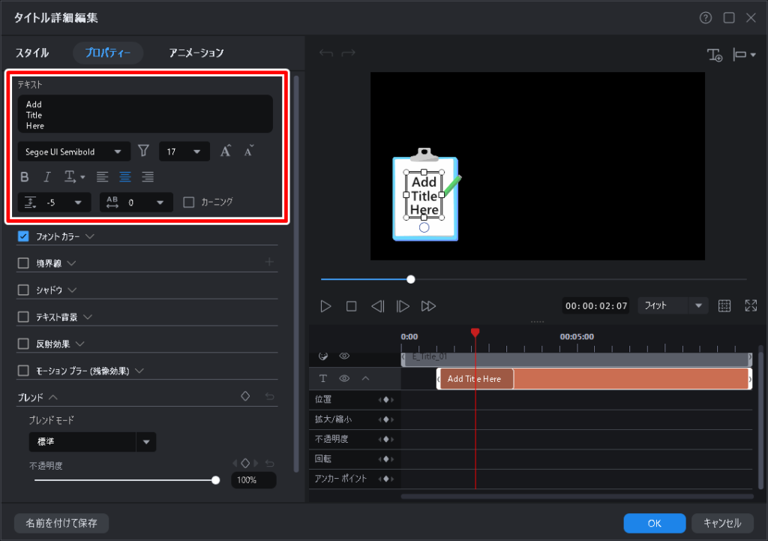Click the stop playback button

351,306
